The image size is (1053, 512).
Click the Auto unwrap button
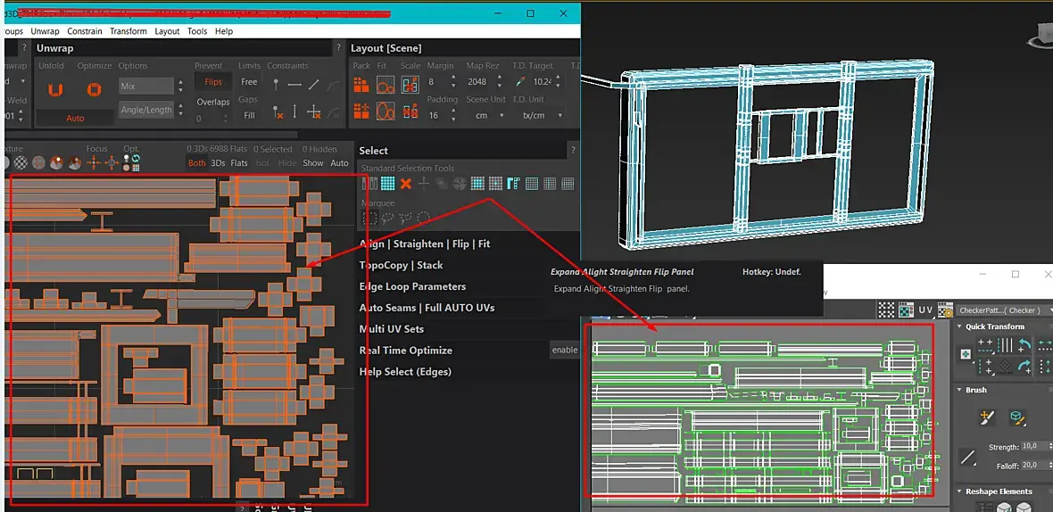(x=75, y=118)
